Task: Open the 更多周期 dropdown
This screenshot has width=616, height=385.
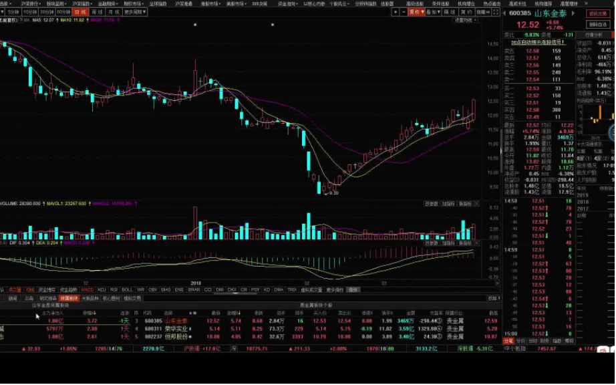Action: (x=135, y=12)
